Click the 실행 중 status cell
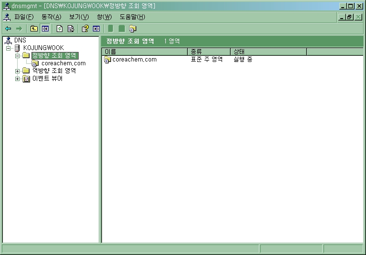This screenshot has height=255, width=366. tap(243, 60)
